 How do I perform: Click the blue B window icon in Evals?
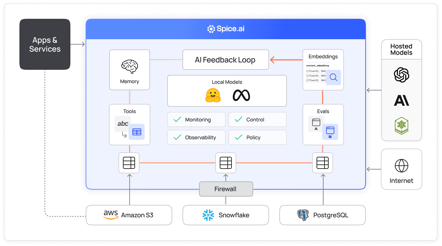(330, 132)
